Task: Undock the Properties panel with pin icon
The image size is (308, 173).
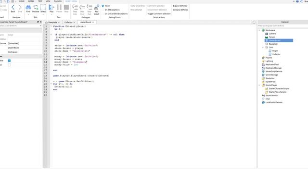Action: (x=38, y=22)
